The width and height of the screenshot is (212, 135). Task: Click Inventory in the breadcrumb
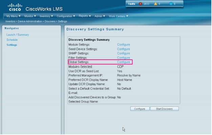click(x=10, y=21)
